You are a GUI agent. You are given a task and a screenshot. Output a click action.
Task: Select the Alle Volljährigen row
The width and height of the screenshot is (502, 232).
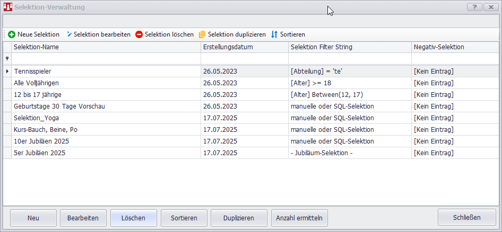coord(106,83)
